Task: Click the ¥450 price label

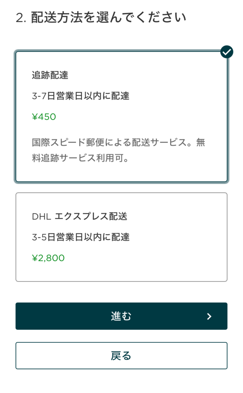Action: click(x=44, y=117)
